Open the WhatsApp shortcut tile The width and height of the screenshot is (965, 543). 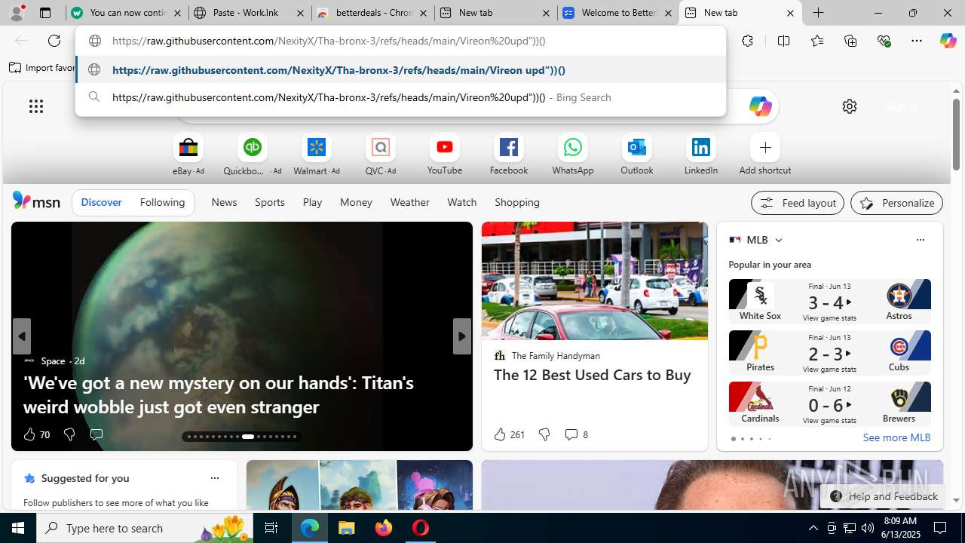coord(573,155)
